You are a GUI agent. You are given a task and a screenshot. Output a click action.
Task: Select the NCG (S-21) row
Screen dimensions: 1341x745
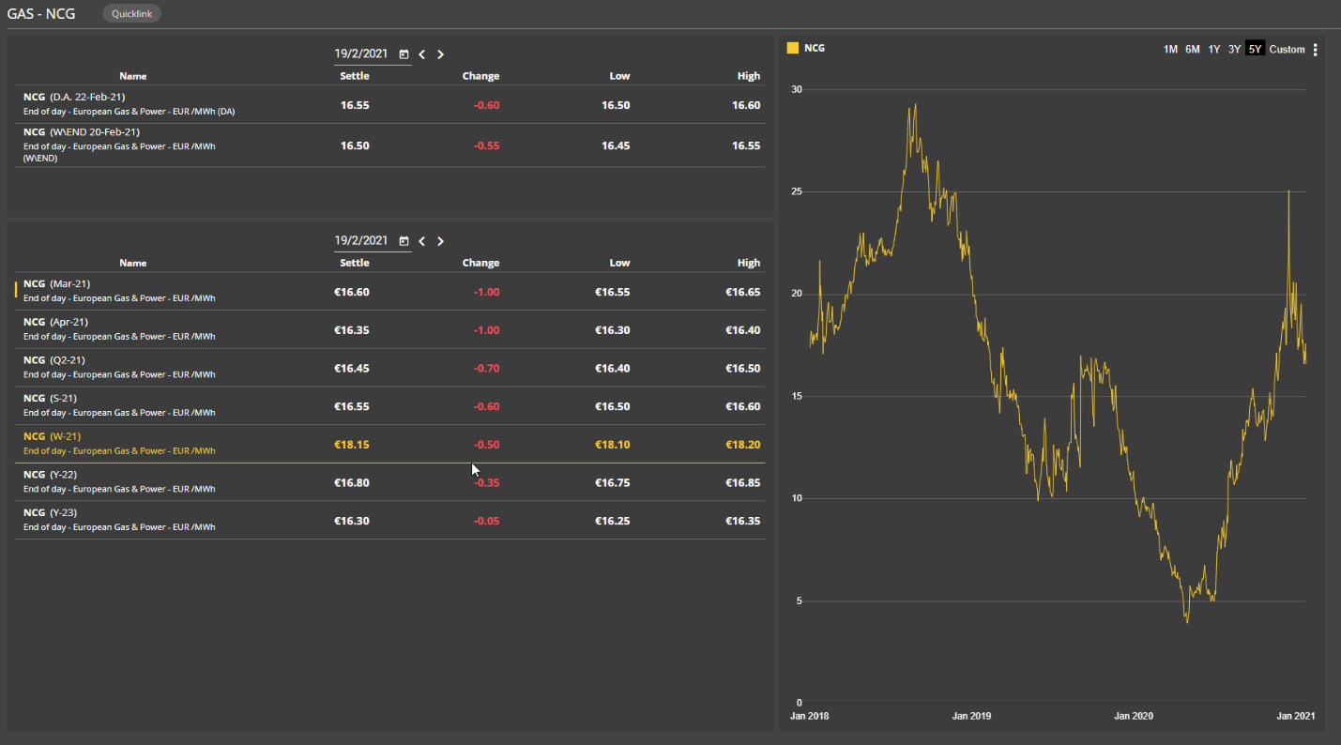pos(390,406)
